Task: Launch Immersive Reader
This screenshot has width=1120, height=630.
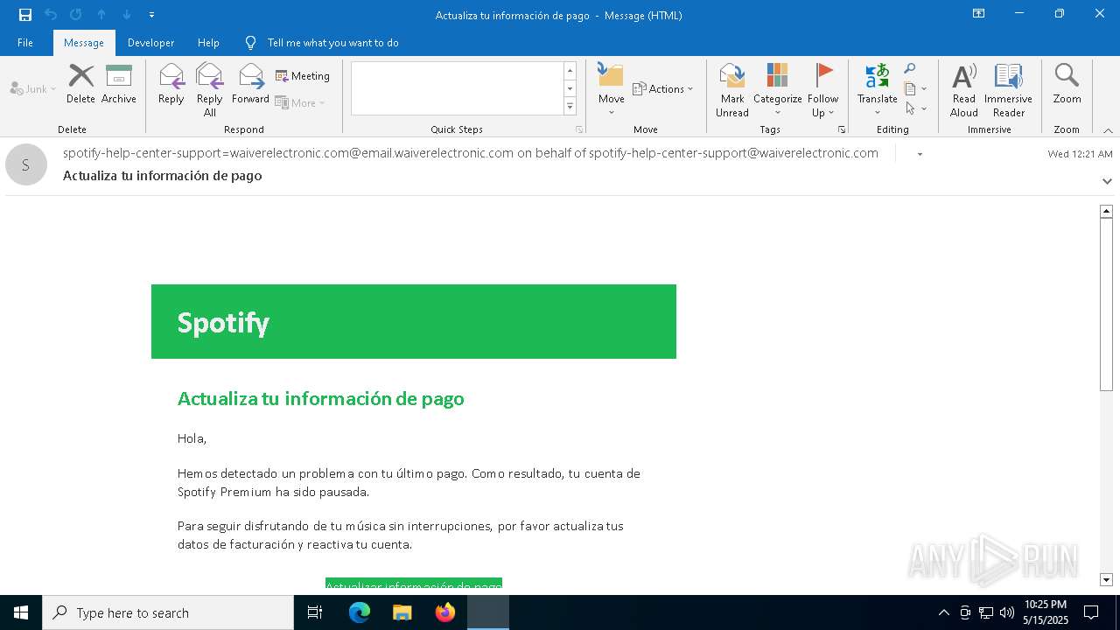Action: point(1008,89)
